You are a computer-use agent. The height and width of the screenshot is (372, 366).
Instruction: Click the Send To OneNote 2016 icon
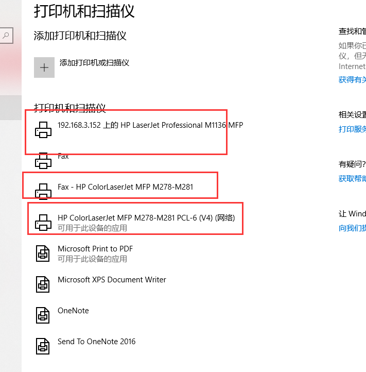click(x=43, y=346)
